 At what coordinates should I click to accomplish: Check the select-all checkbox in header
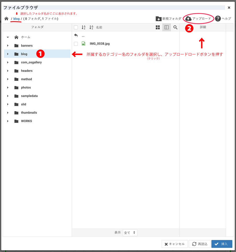(x=76, y=27)
